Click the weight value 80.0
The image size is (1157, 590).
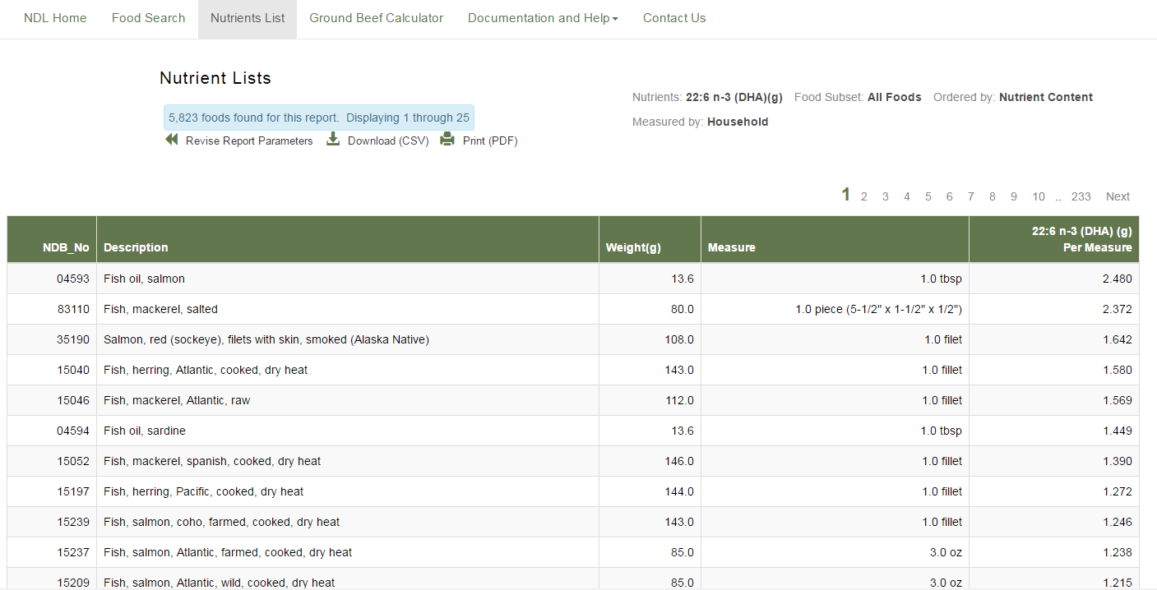point(683,309)
